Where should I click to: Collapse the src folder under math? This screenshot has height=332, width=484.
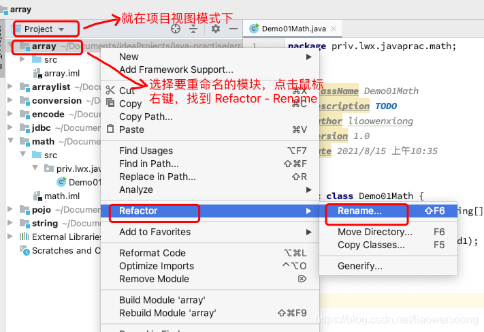(23, 154)
